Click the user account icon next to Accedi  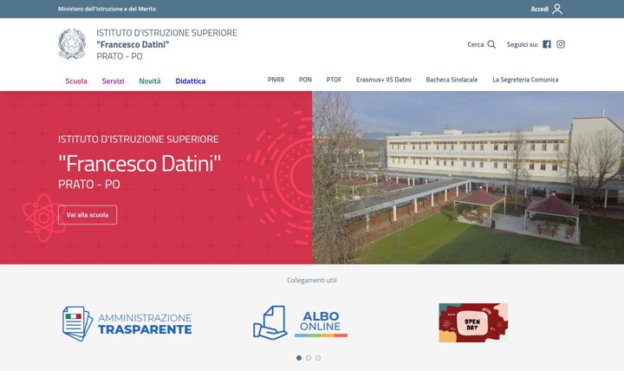point(557,9)
